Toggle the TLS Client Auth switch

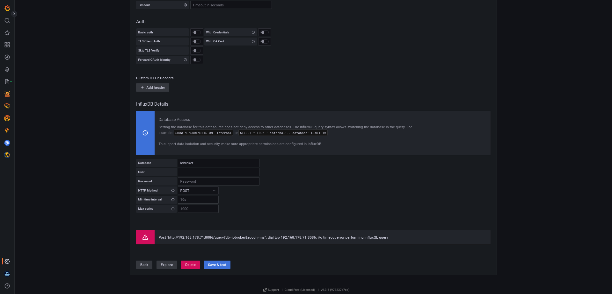(197, 42)
